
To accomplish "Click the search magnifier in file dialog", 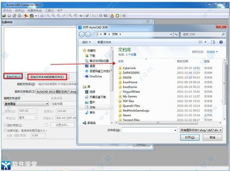I will point(223,34).
